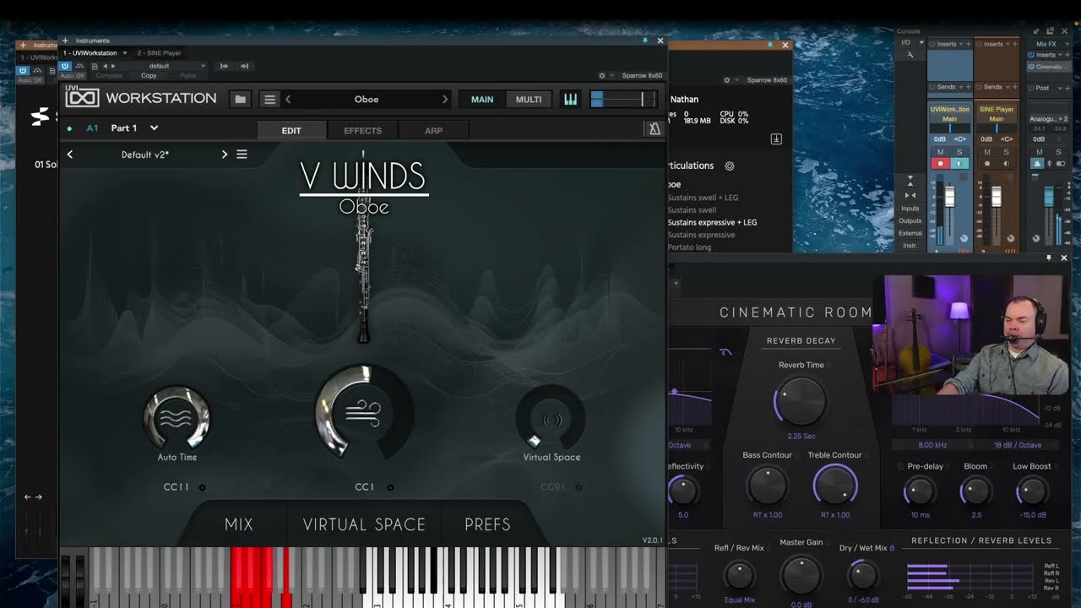Show the Console Instr. section

pos(910,246)
